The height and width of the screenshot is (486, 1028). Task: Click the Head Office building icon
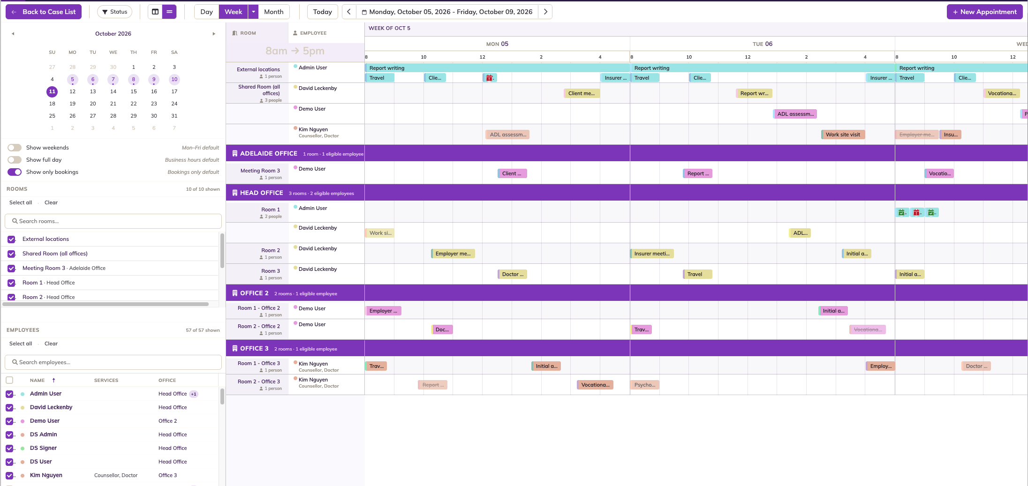point(234,193)
